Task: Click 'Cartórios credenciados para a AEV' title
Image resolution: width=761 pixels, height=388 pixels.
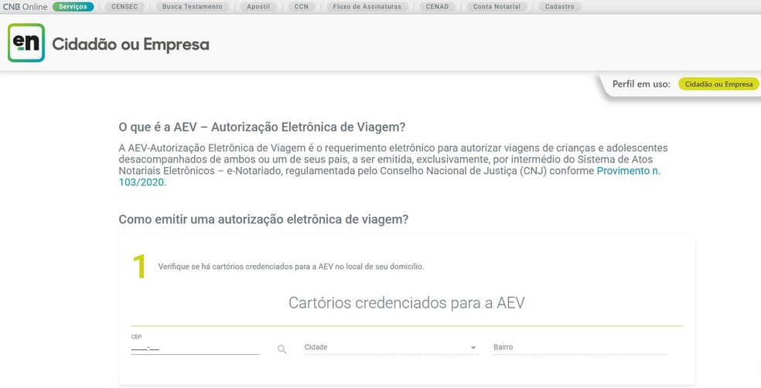Action: pyautogui.click(x=407, y=303)
